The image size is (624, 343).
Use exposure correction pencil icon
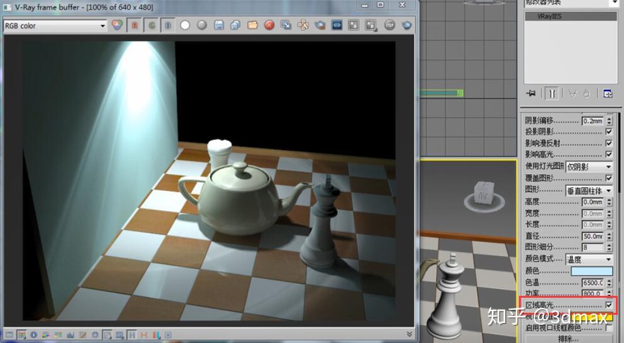click(x=83, y=335)
